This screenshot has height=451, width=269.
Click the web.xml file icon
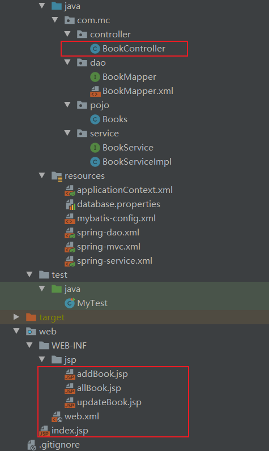(57, 416)
